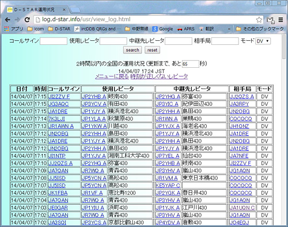Viewport: 288px width, 227px height.
Task: Focus the 使用レピータ input field
Action: 113,41
